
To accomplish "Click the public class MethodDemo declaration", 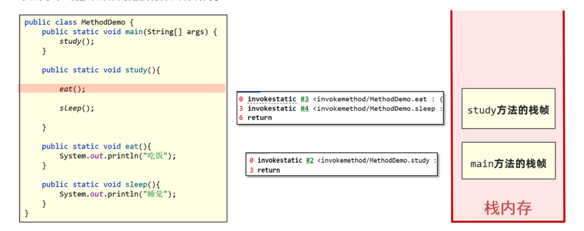I will click(x=71, y=22).
